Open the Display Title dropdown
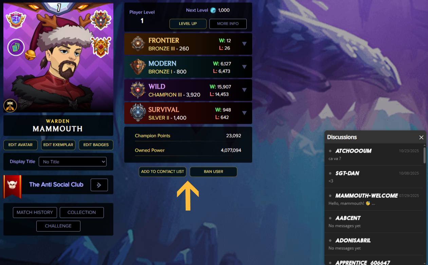Viewport: 428px width, 265px height. coord(73,162)
